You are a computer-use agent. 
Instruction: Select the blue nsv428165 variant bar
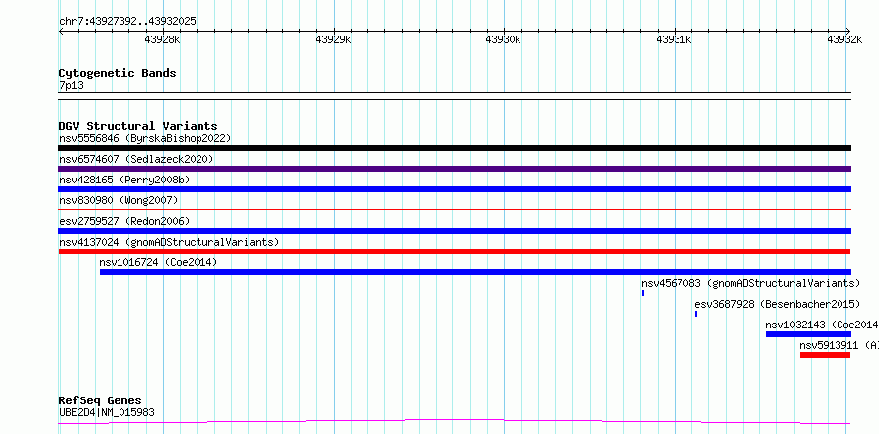coord(454,189)
